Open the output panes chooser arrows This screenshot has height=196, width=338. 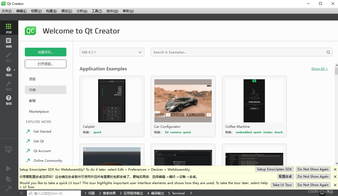click(x=191, y=193)
